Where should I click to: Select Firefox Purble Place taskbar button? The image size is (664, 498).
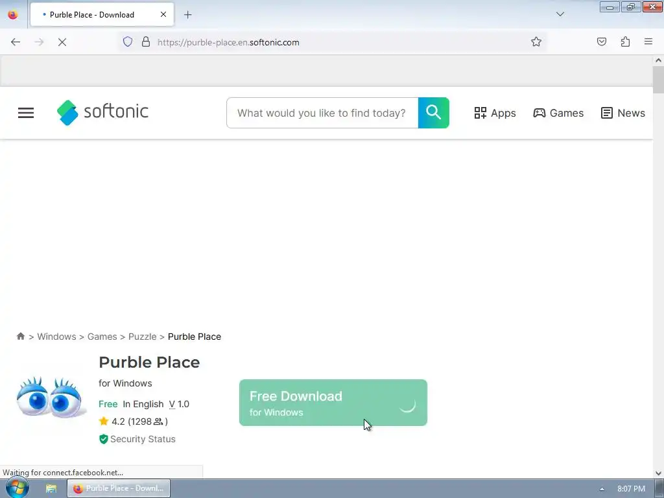pos(119,488)
